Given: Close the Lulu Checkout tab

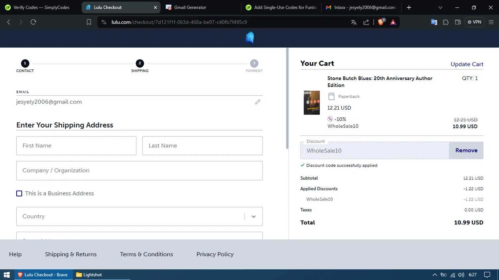Looking at the screenshot, I should click(x=155, y=7).
